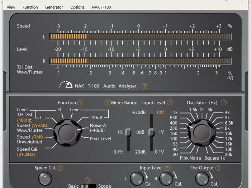Viewport: 251px width, 188px height.
Task: Click the help icon beside Audio Analyzer
Action: (144, 86)
